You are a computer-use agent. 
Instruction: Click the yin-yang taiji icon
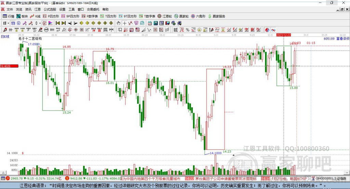(267, 30)
